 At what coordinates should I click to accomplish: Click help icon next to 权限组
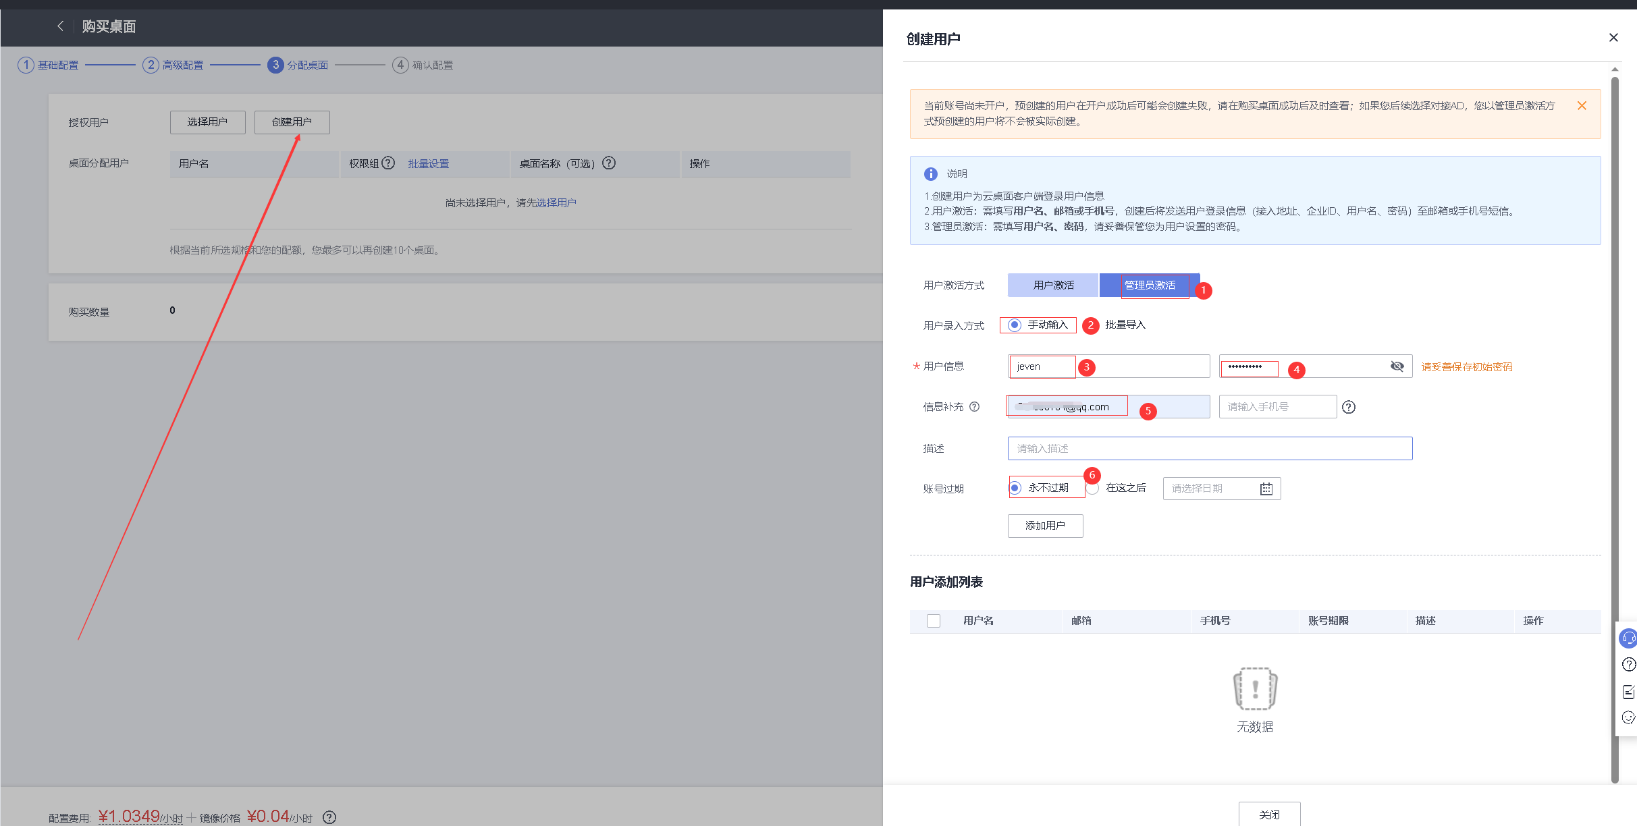click(388, 163)
